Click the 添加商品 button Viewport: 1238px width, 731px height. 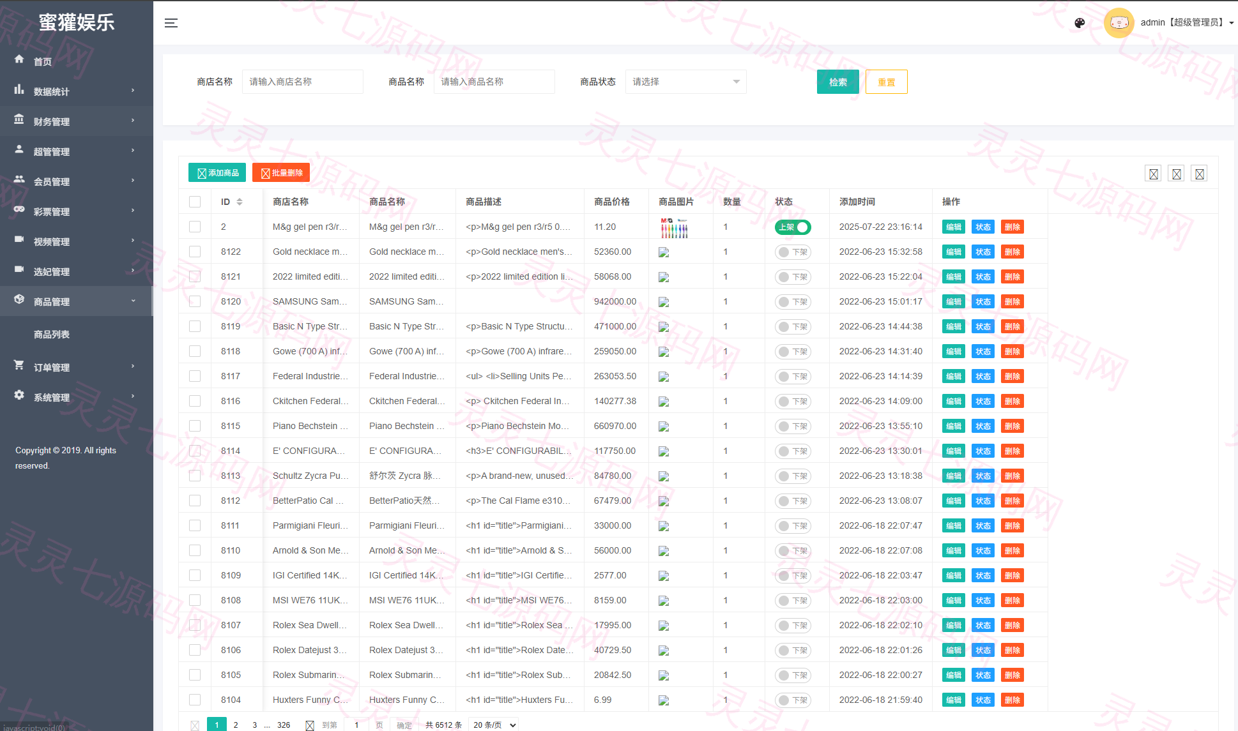pos(217,172)
